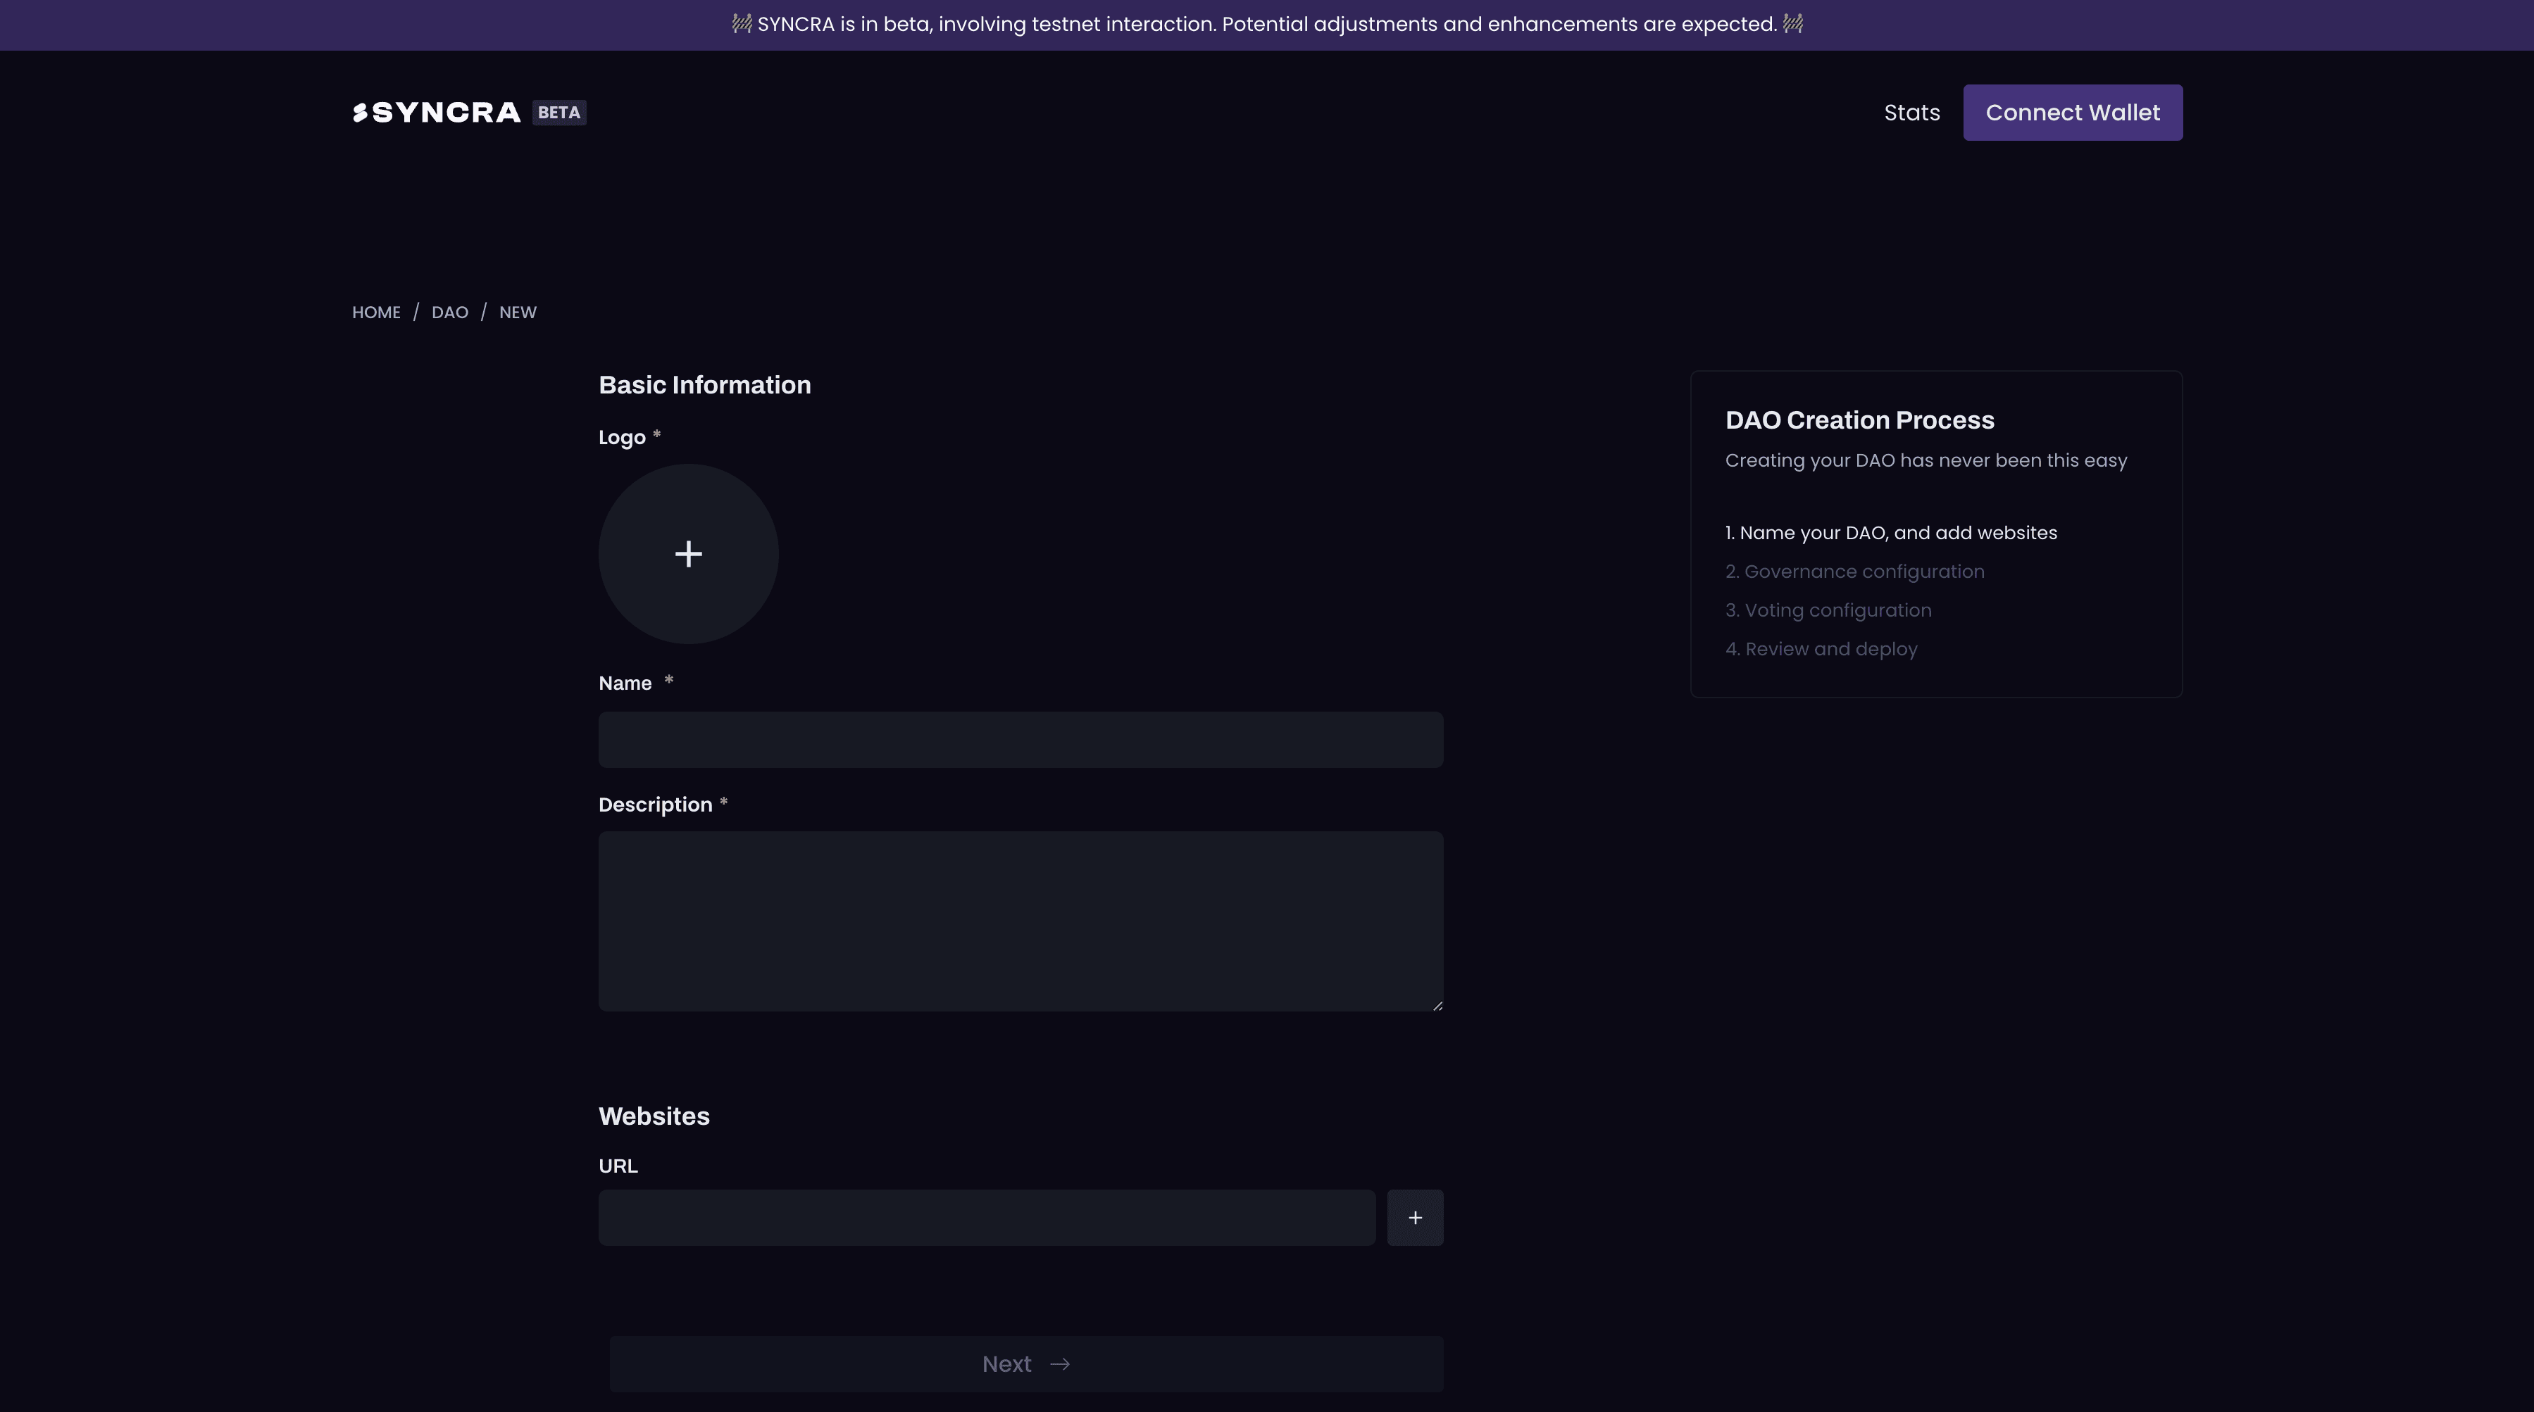2534x1412 pixels.
Task: Focus the Description text area
Action: (1020, 921)
